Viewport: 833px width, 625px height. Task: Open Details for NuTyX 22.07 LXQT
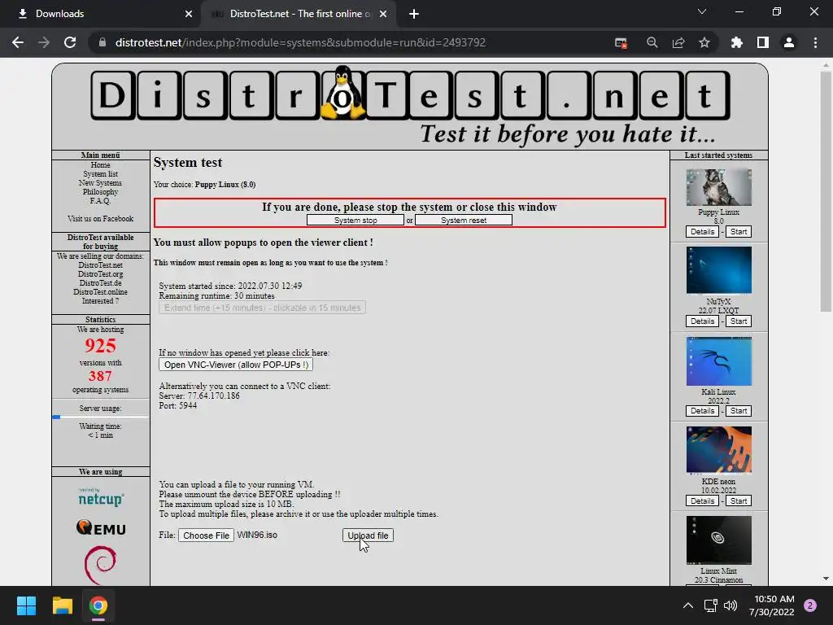click(702, 321)
